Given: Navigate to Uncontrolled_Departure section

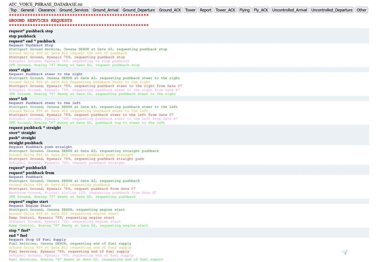Looking at the screenshot, I should (332, 10).
